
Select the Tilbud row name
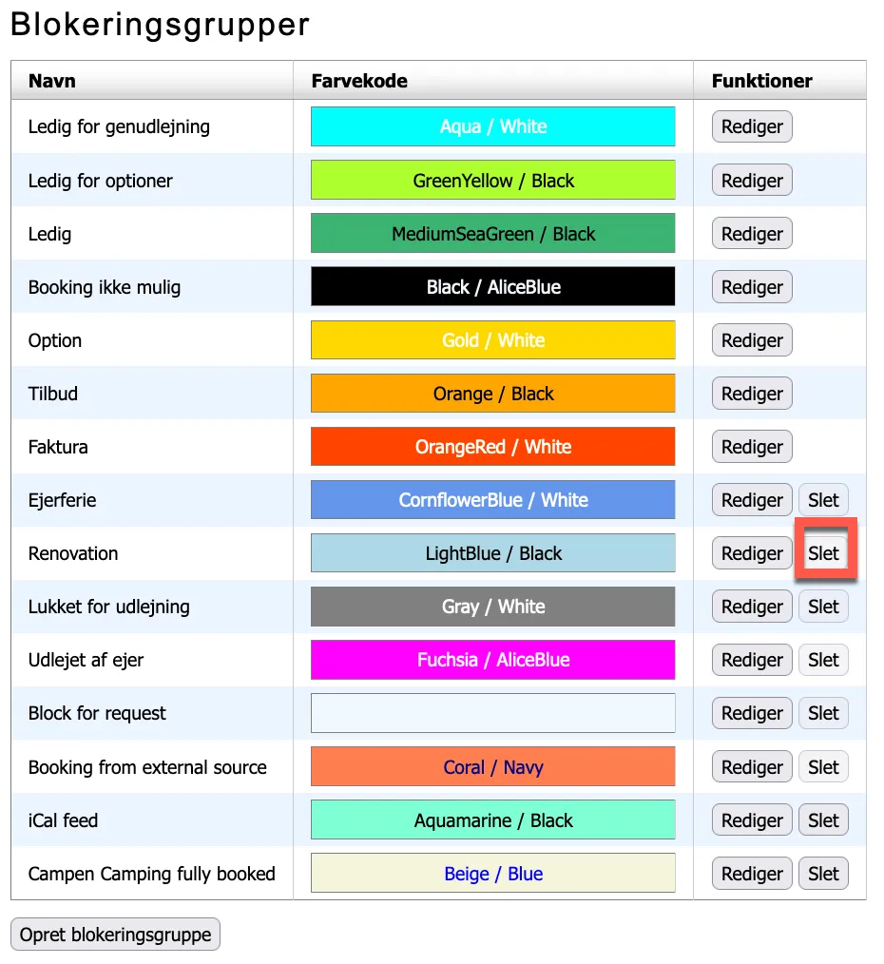click(x=54, y=394)
